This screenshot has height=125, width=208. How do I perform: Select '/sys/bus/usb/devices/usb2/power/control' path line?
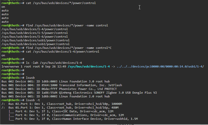35,44
